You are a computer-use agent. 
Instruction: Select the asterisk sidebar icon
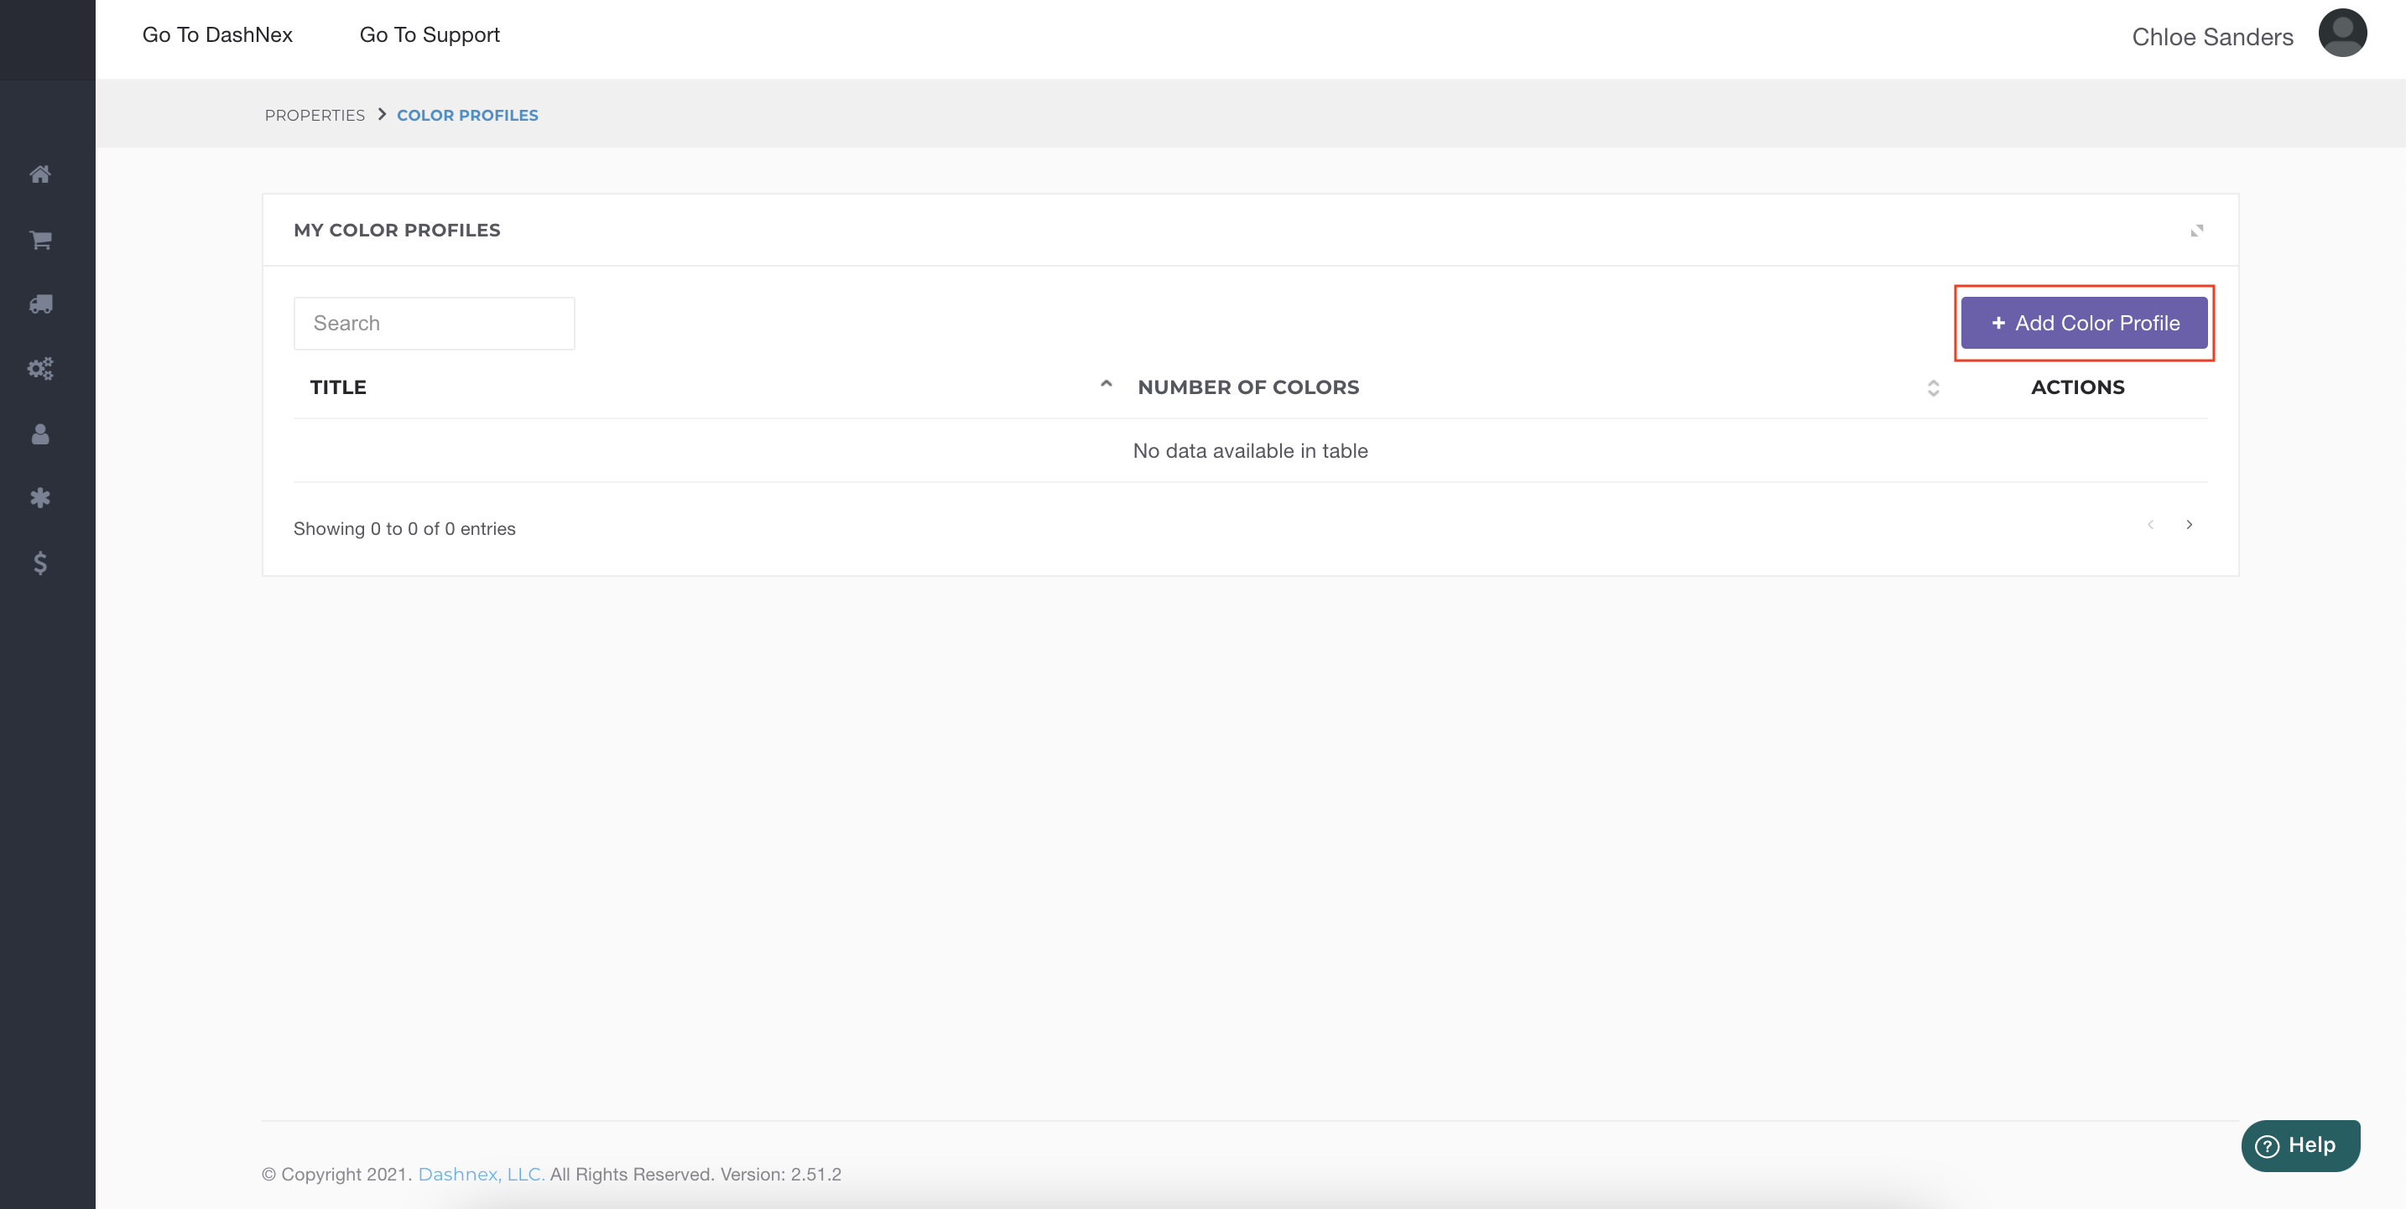point(40,498)
